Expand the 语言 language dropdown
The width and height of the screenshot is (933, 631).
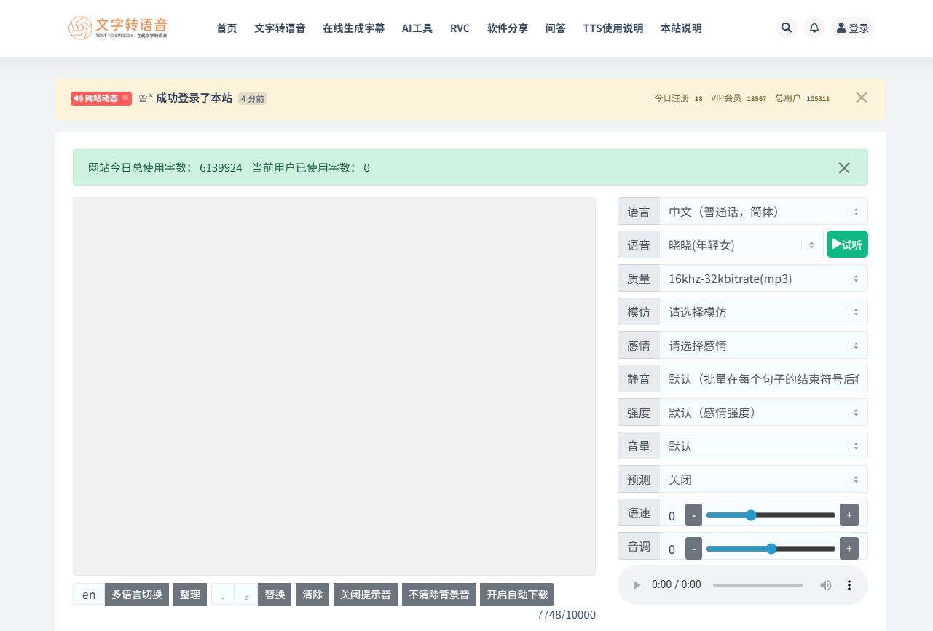pos(763,212)
